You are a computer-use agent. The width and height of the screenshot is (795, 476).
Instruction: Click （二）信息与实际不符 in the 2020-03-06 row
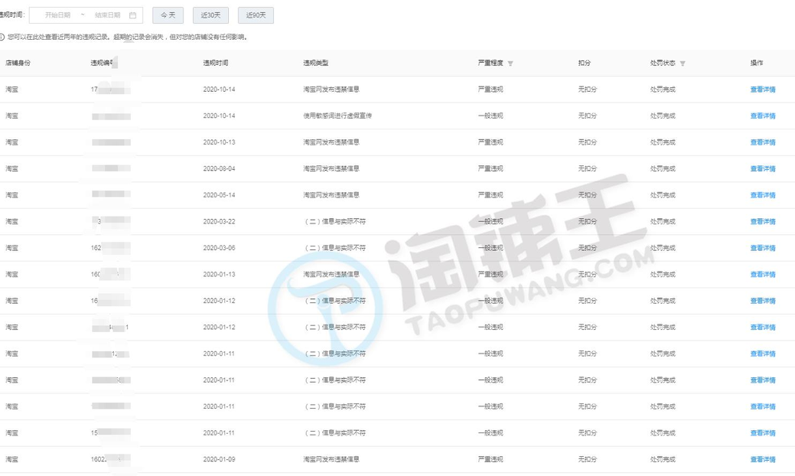334,248
